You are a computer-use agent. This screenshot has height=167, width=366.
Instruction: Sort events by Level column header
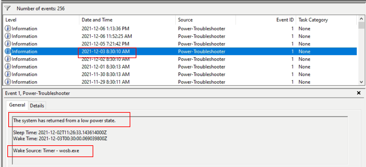[x=11, y=20]
